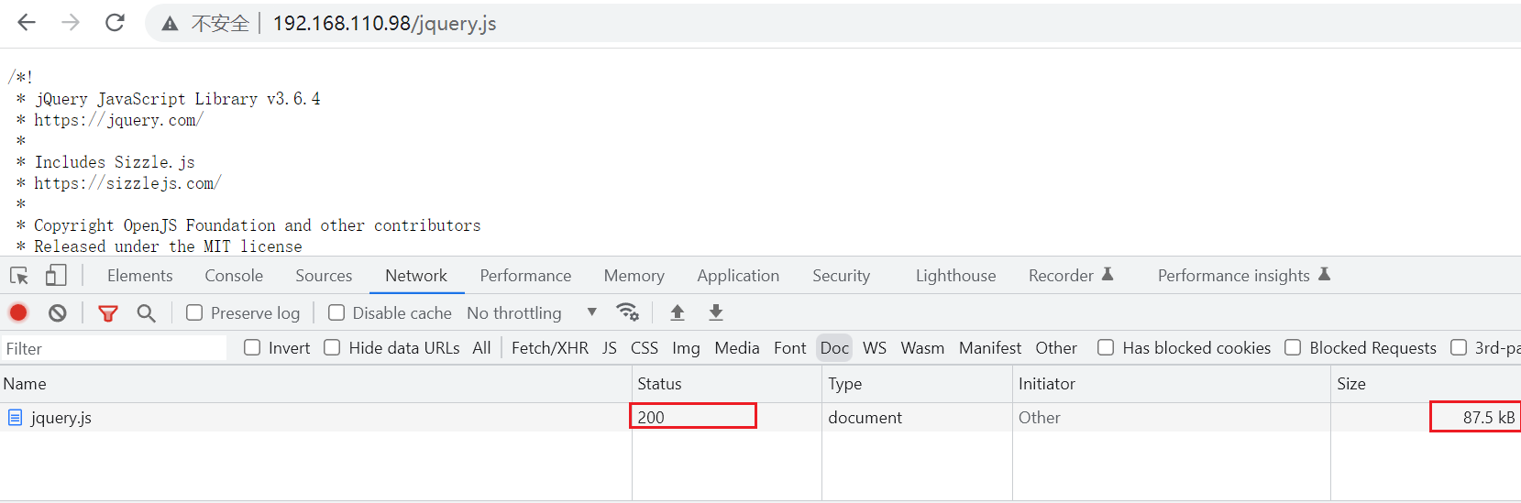Open the No throttling dropdown

(532, 313)
